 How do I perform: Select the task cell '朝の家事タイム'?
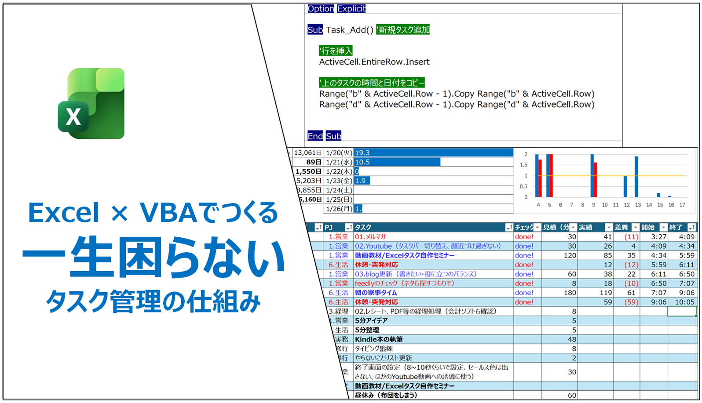coord(434,293)
